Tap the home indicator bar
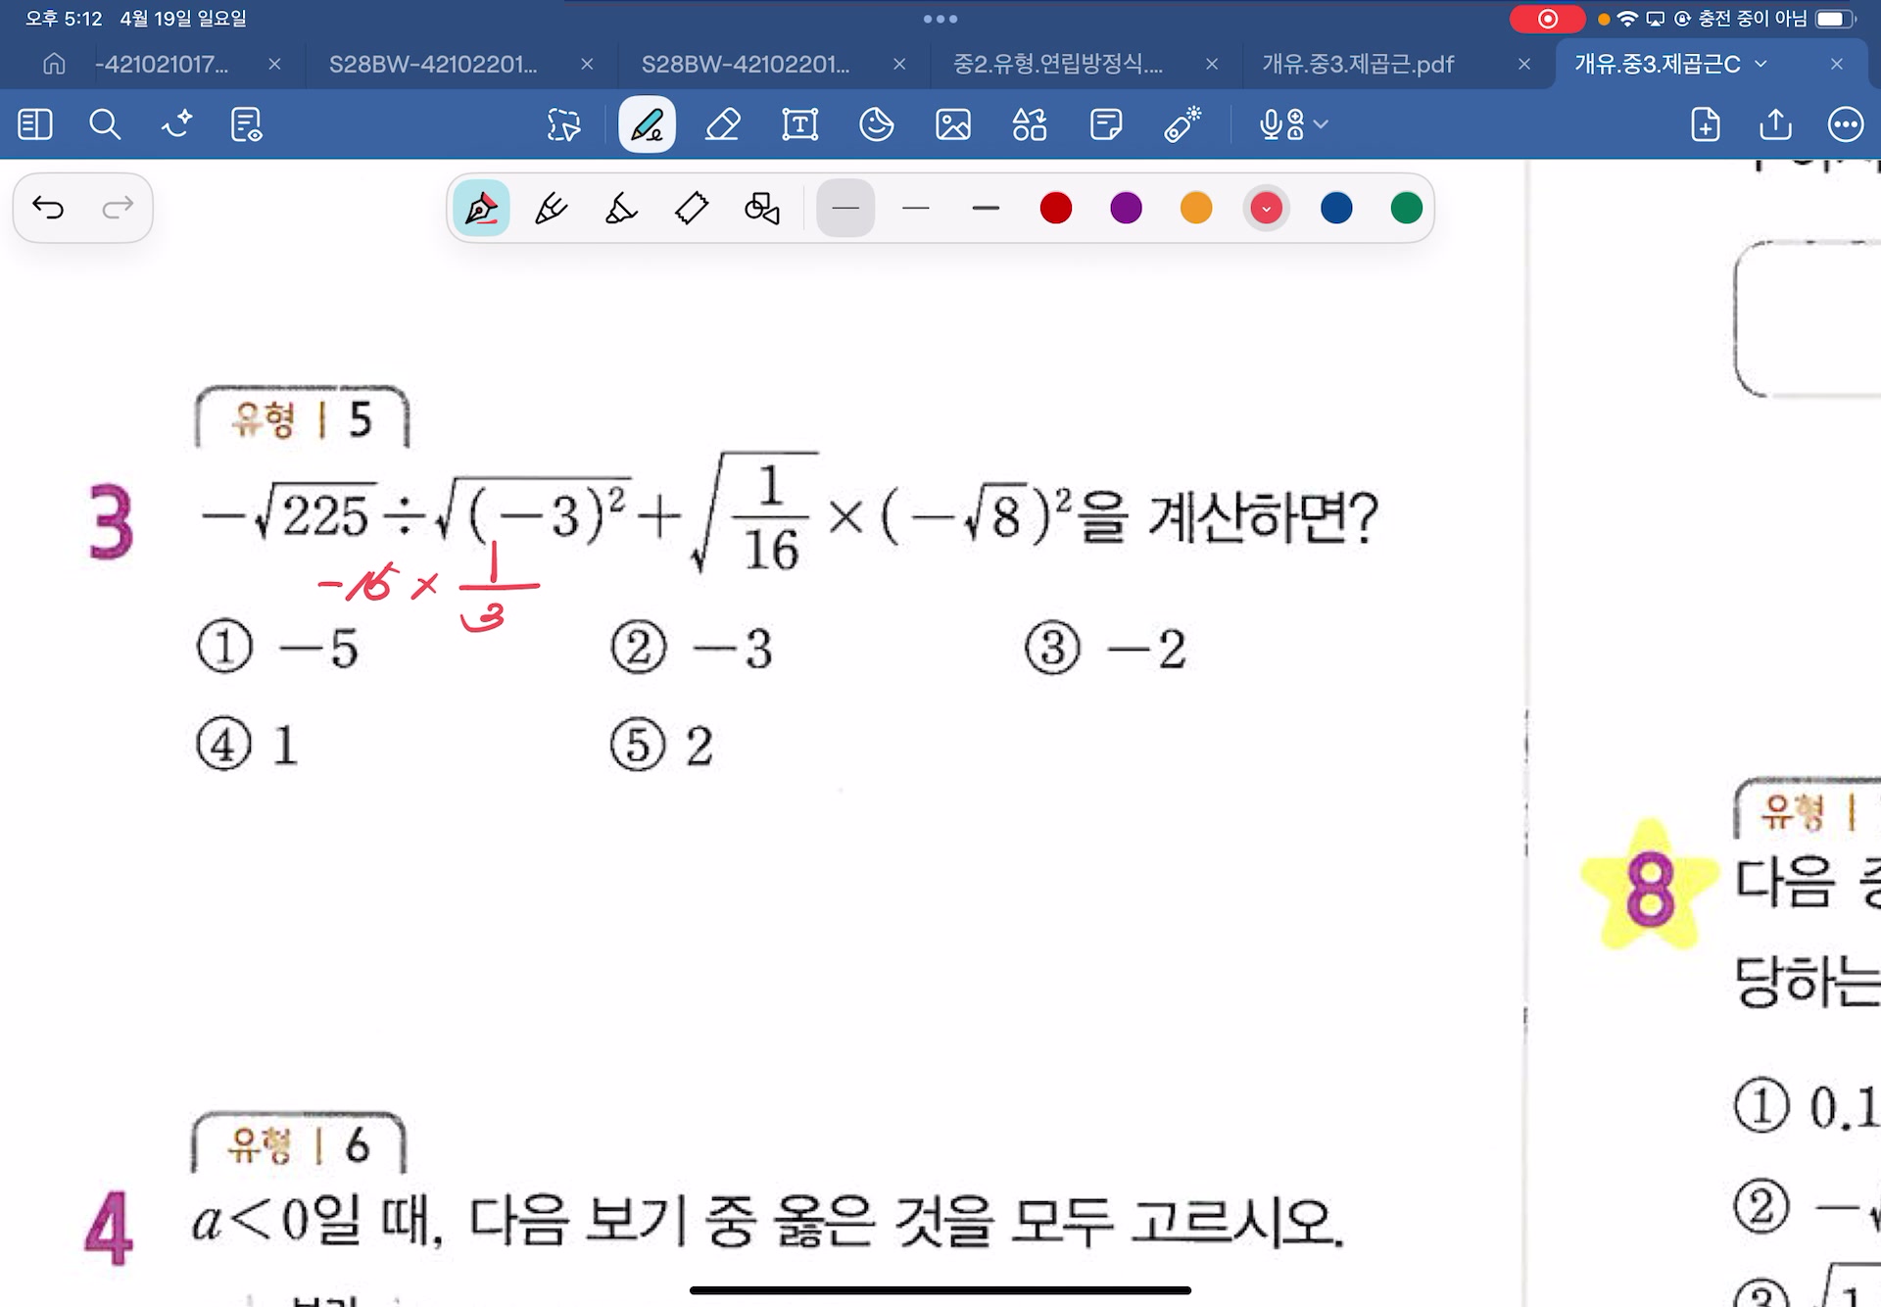 tap(940, 1290)
